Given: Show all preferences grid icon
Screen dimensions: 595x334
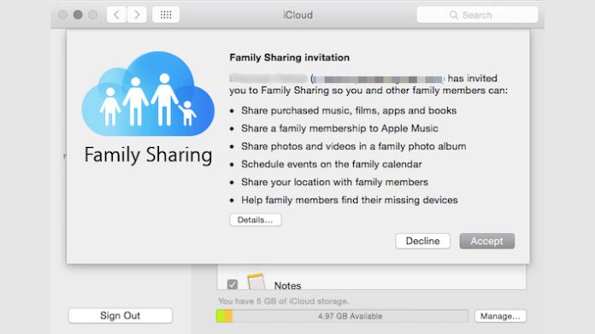Looking at the screenshot, I should click(166, 15).
